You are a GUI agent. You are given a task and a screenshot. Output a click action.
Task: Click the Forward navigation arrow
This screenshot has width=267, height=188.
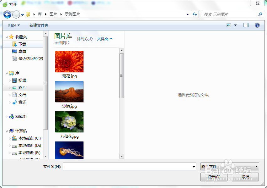[x=16, y=14]
